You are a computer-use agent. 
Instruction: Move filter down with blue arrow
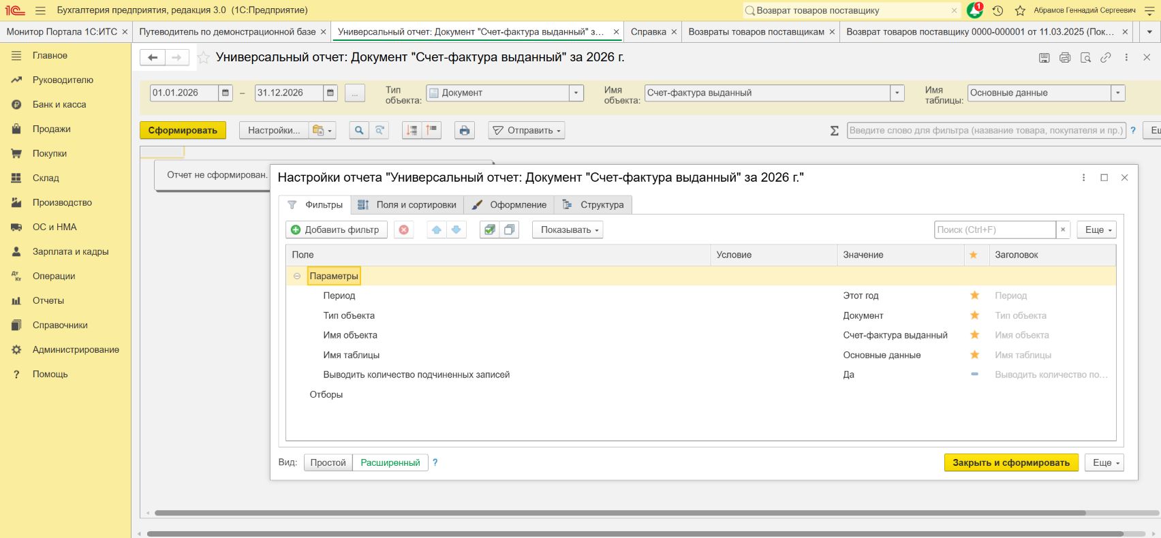tap(456, 230)
